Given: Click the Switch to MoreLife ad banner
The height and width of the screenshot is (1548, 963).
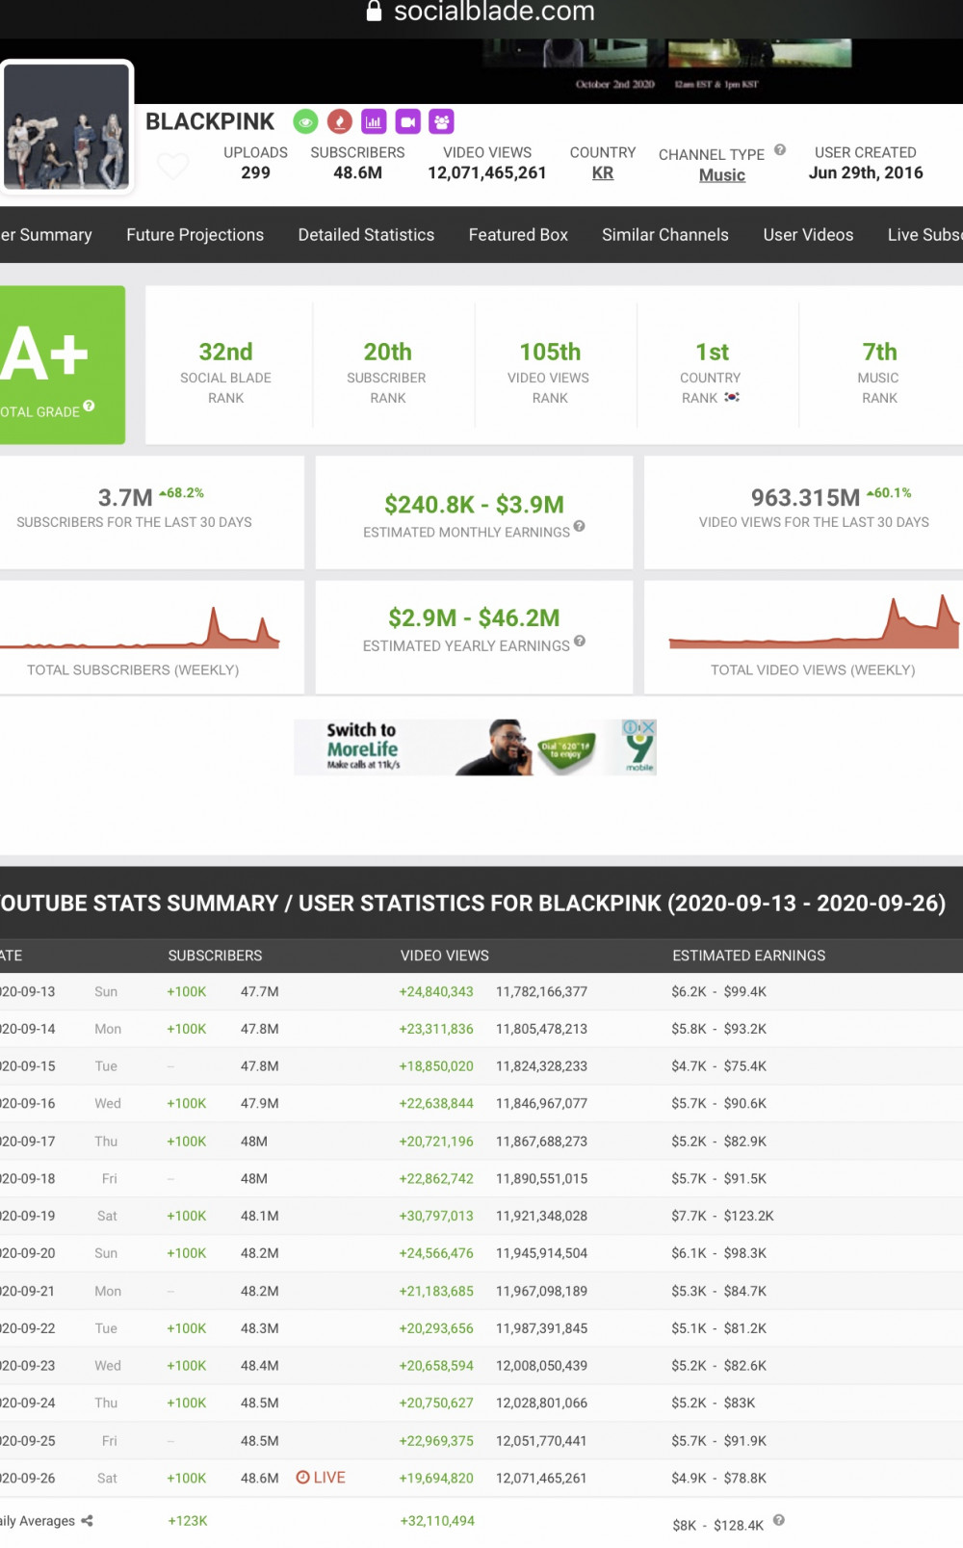Looking at the screenshot, I should [475, 748].
